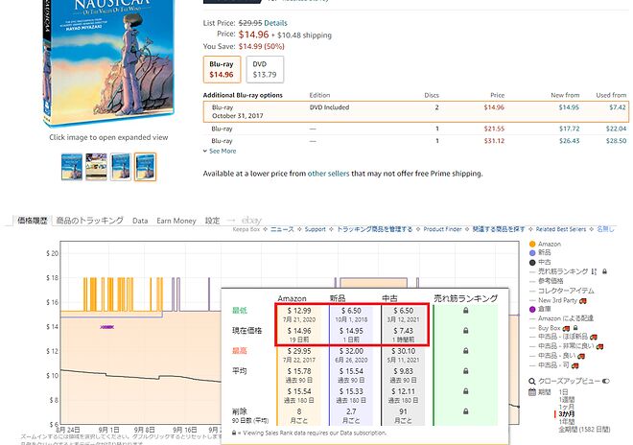This screenshot has height=445, width=633.
Task: Toggle the 中古品 - 良い legend line
Action: pyautogui.click(x=552, y=356)
